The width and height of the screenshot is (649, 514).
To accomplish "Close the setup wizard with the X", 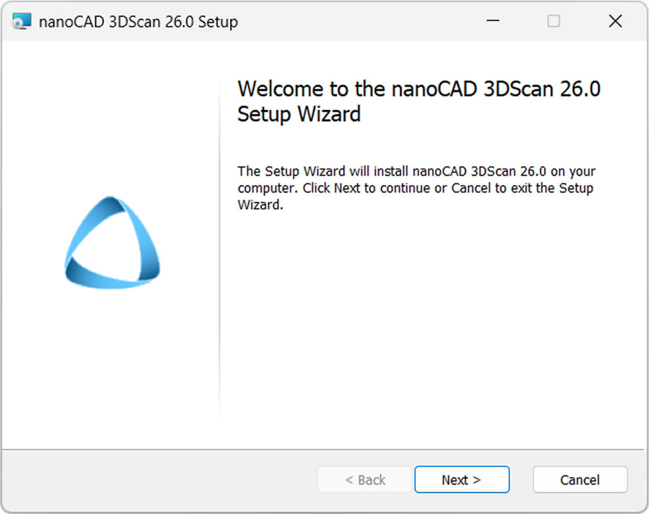I will point(615,21).
